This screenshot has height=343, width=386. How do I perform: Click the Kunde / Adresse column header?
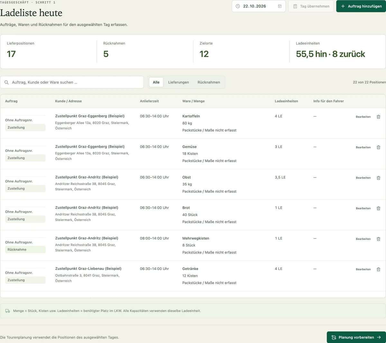68,101
